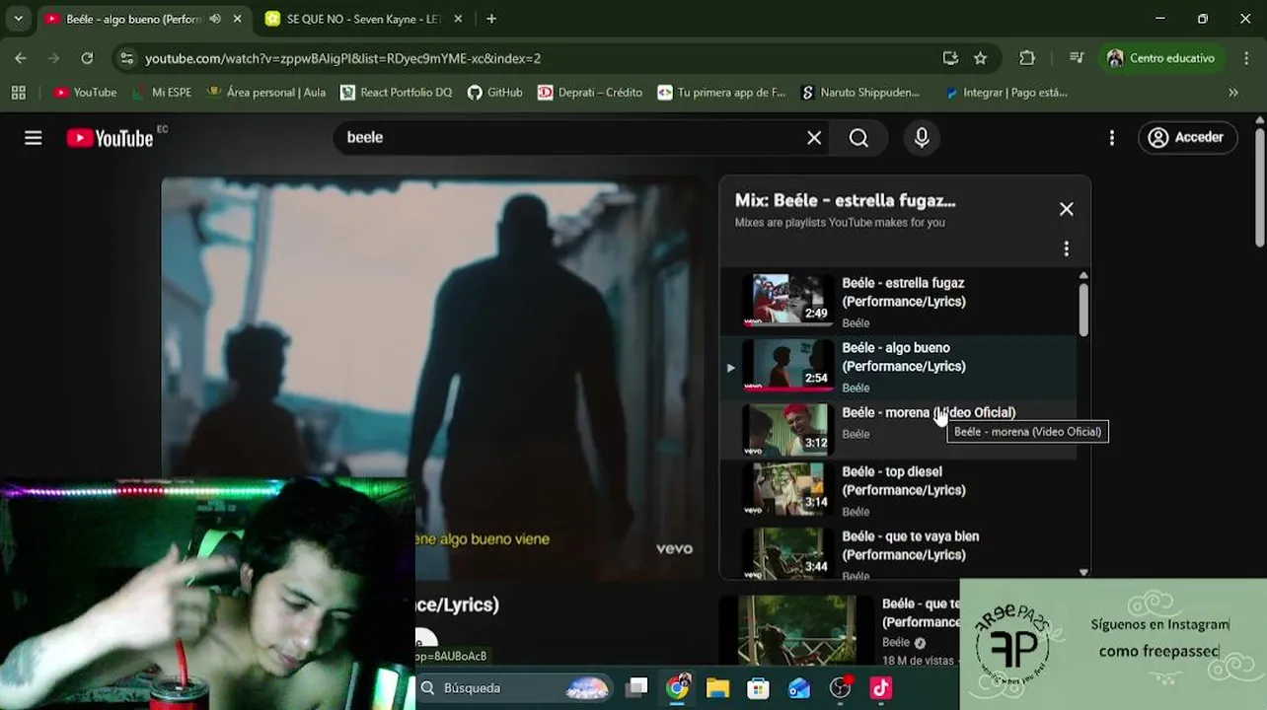Open File Explorer from the taskbar
The width and height of the screenshot is (1267, 710).
(x=717, y=687)
